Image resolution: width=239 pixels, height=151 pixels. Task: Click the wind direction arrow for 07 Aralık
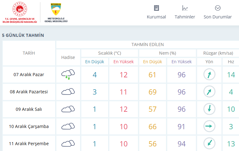point(209,74)
